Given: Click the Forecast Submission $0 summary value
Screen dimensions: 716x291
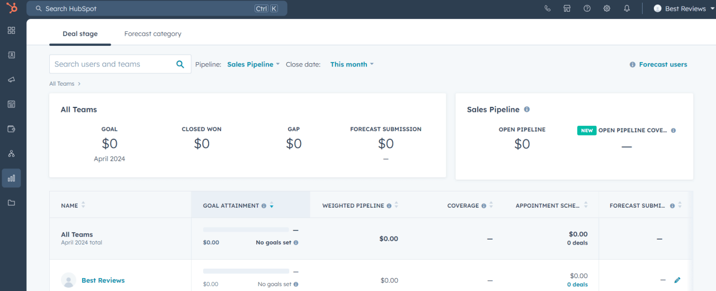Looking at the screenshot, I should [x=386, y=144].
